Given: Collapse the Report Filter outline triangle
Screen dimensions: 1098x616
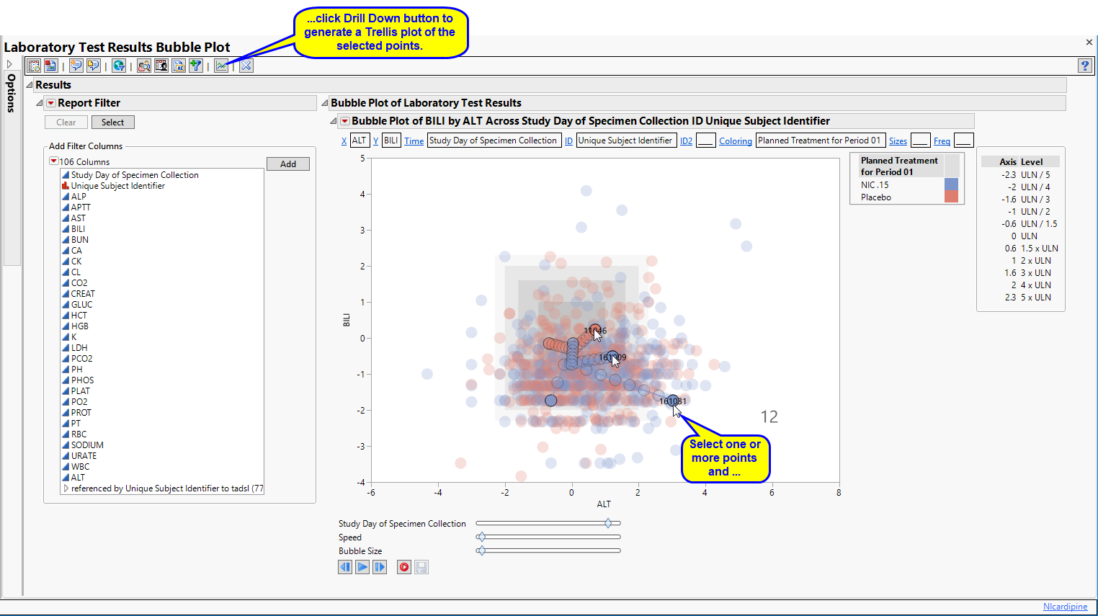Looking at the screenshot, I should (x=40, y=103).
